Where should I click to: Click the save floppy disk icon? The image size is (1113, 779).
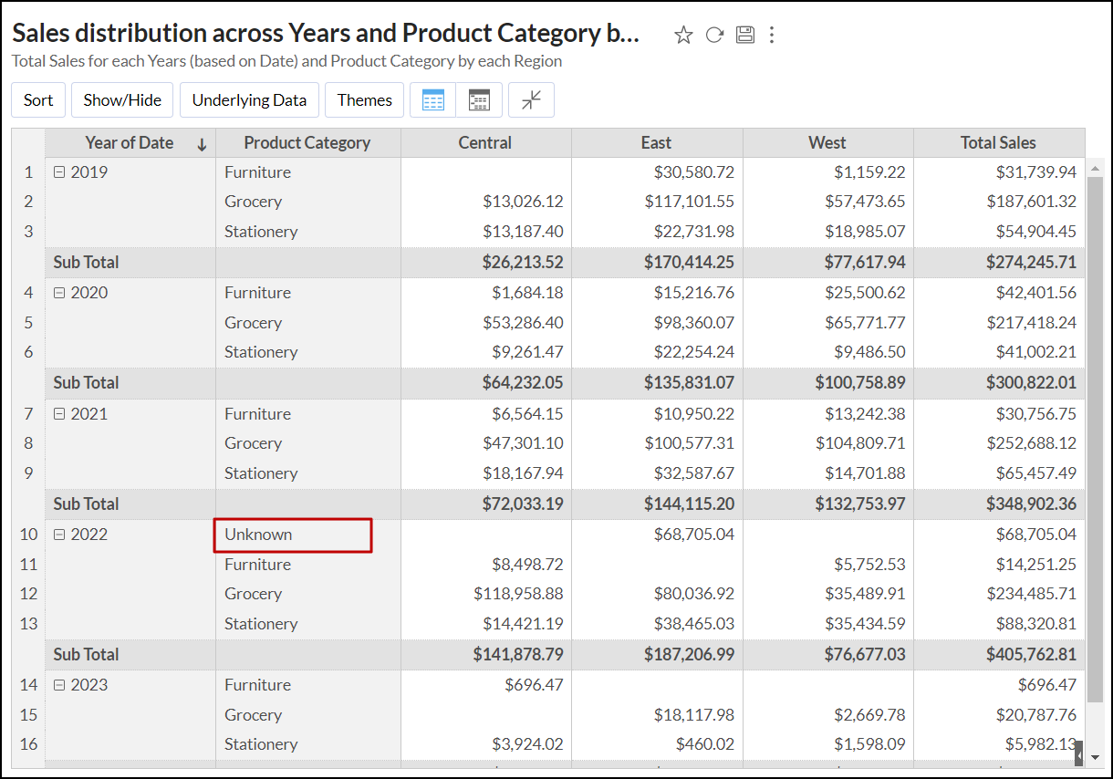[744, 35]
